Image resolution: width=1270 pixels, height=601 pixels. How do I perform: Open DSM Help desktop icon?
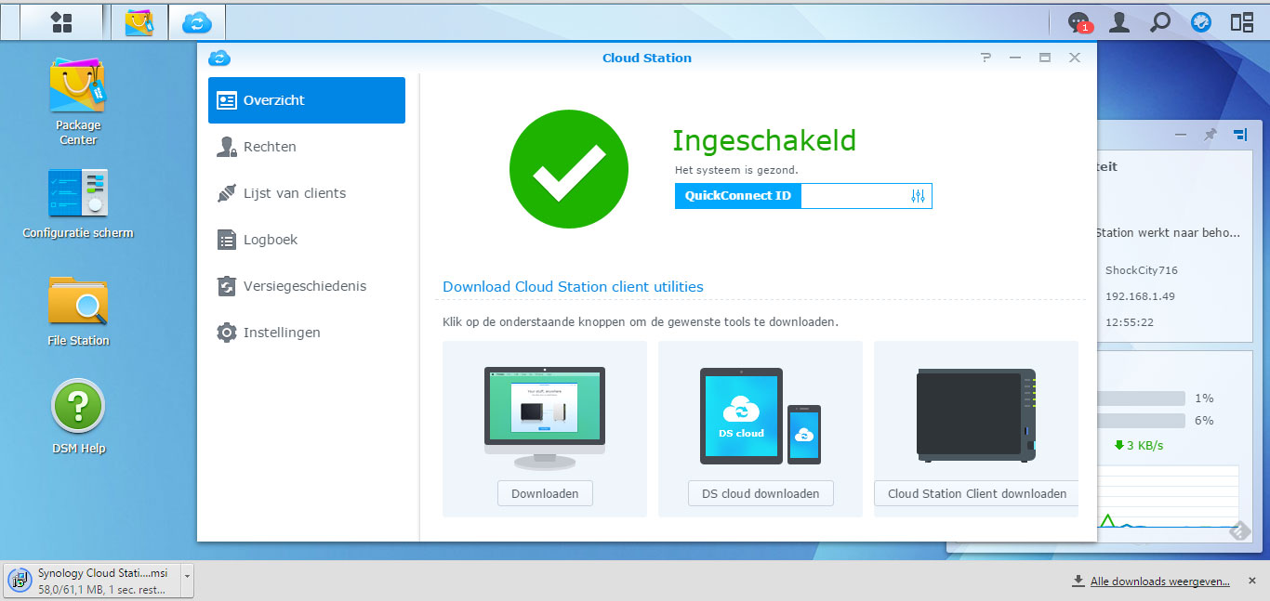(78, 417)
